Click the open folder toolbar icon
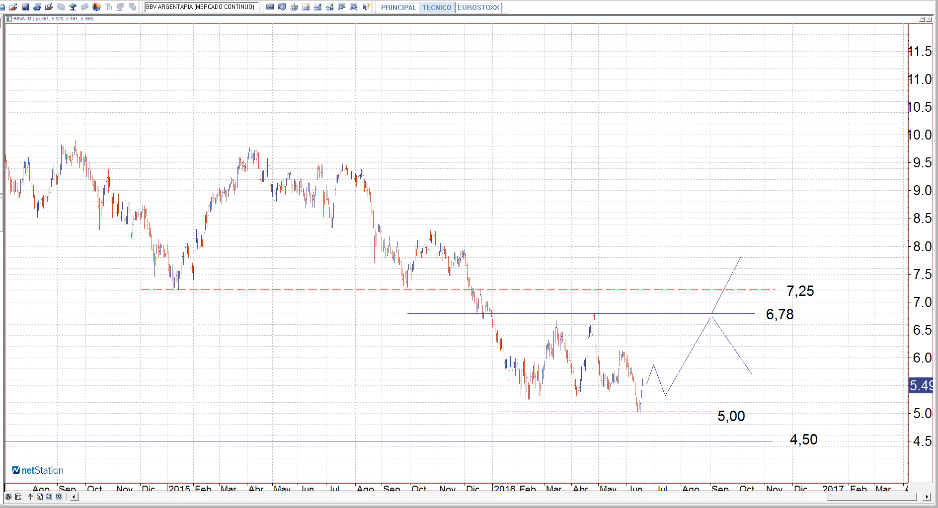 pos(13,7)
